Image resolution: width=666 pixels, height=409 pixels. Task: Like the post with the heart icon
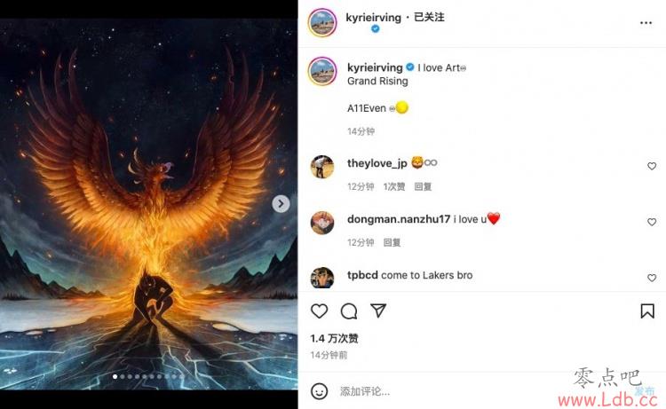coord(320,311)
